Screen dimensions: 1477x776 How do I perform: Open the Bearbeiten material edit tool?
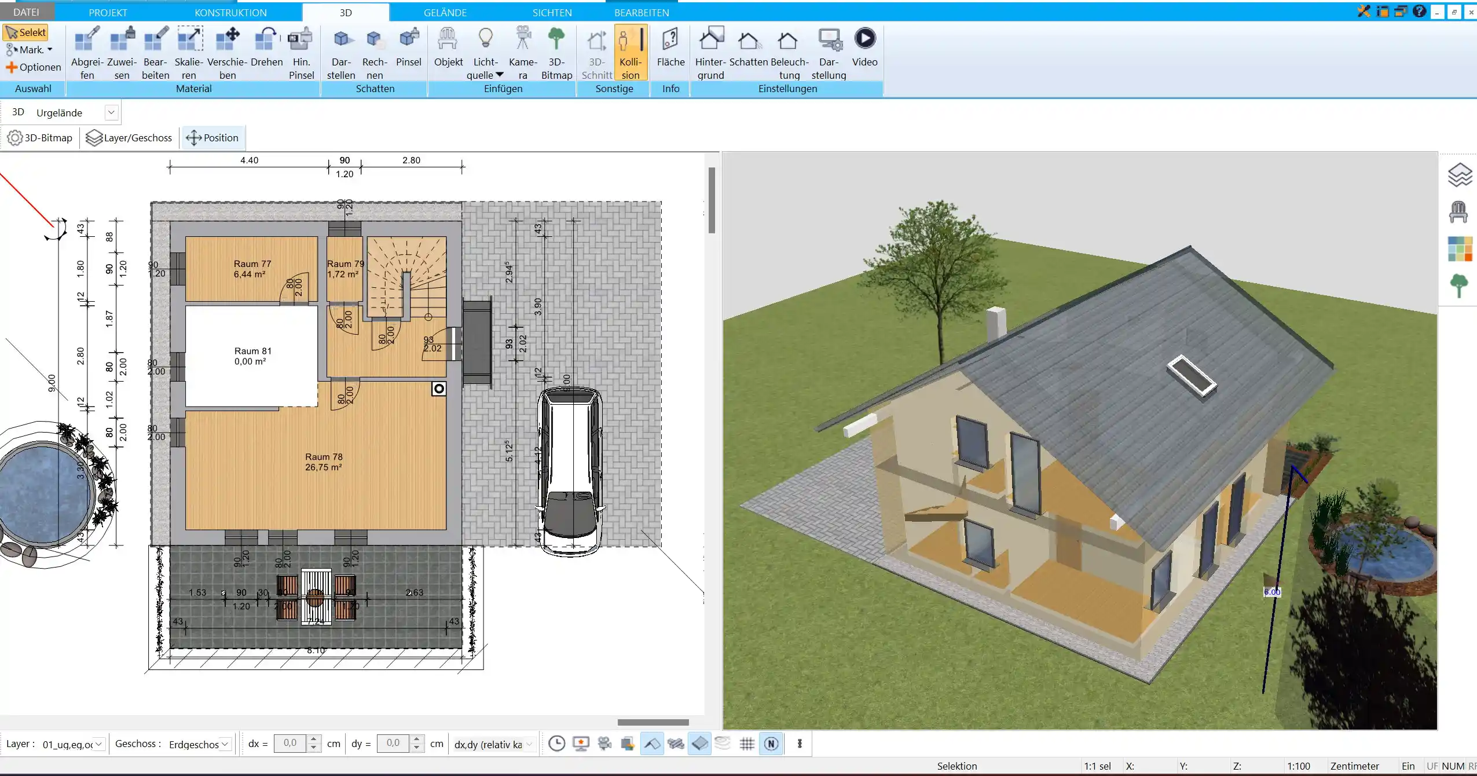(x=155, y=53)
